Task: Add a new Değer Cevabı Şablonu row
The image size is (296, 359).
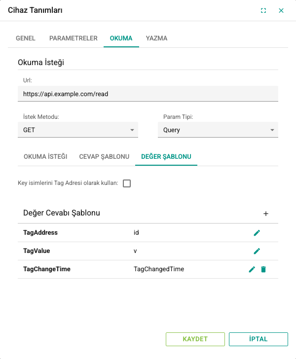Action: click(x=266, y=214)
